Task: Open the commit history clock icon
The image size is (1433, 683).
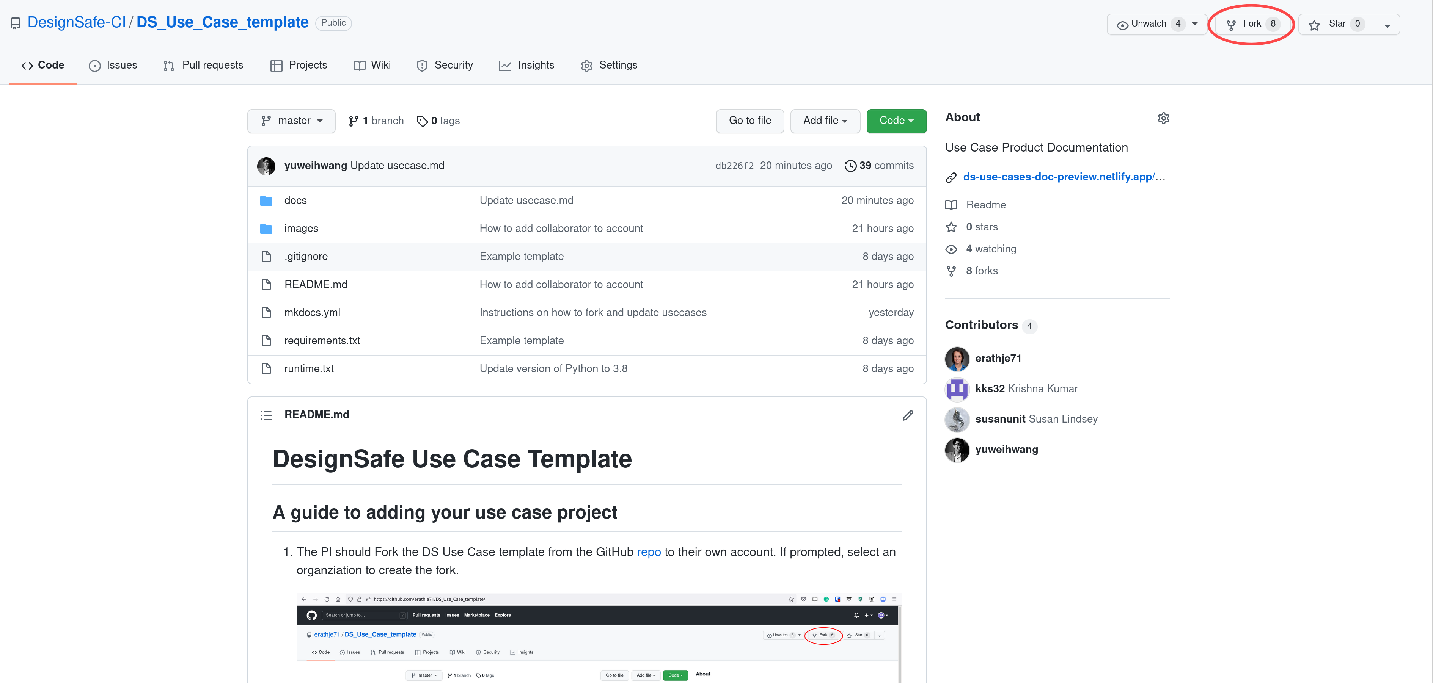Action: pos(850,166)
